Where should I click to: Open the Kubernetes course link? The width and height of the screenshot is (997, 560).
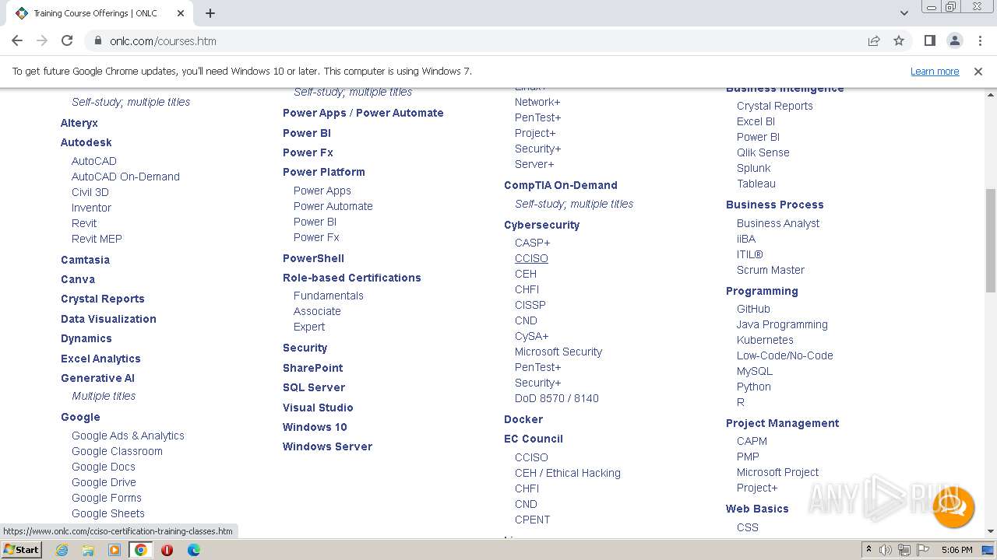(x=766, y=340)
